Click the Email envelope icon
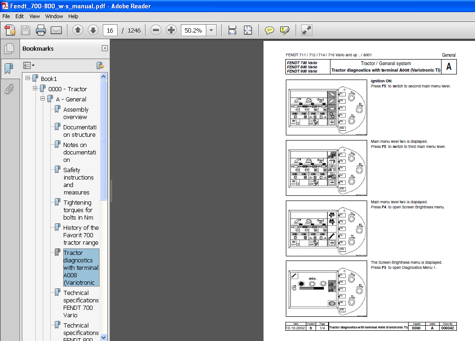The image size is (475, 341). pyautogui.click(x=56, y=30)
